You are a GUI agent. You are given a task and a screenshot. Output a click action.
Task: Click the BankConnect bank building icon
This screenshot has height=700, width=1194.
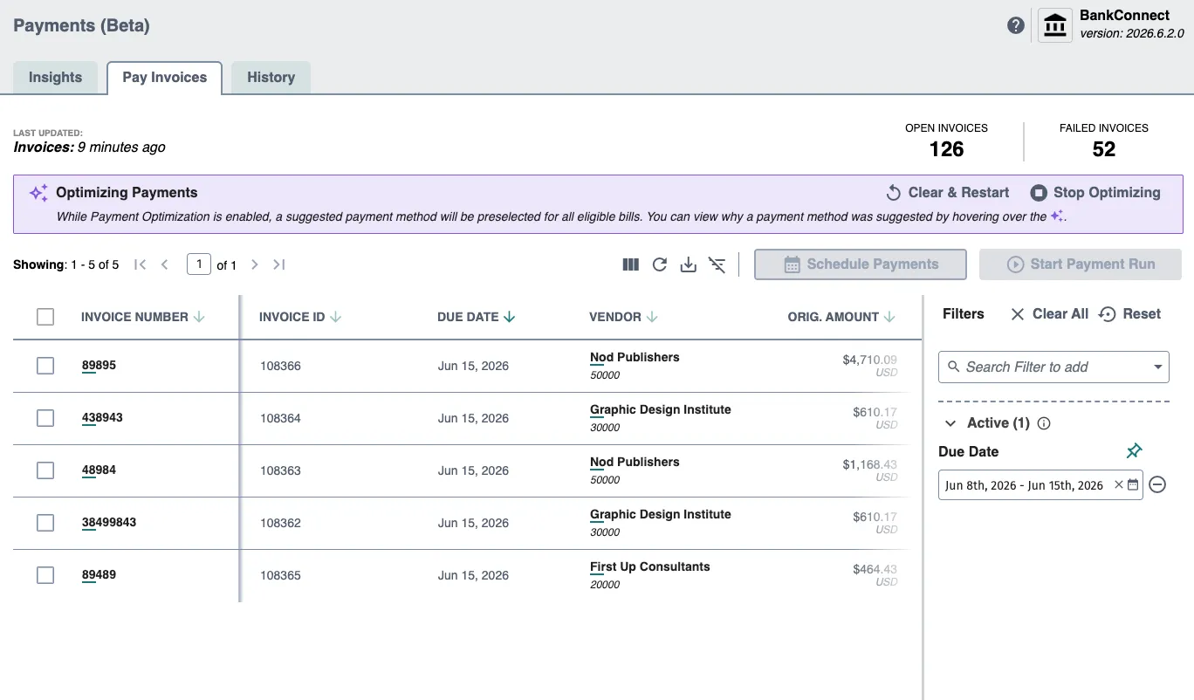tap(1055, 25)
